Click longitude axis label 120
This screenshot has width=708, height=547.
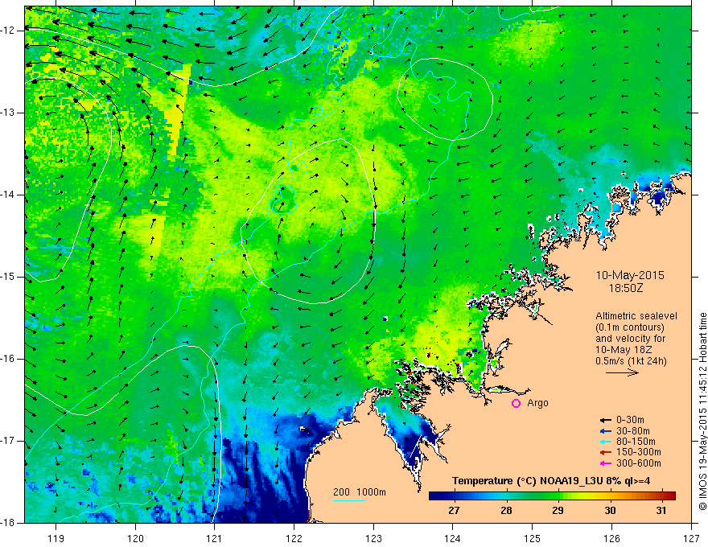pos(135,539)
